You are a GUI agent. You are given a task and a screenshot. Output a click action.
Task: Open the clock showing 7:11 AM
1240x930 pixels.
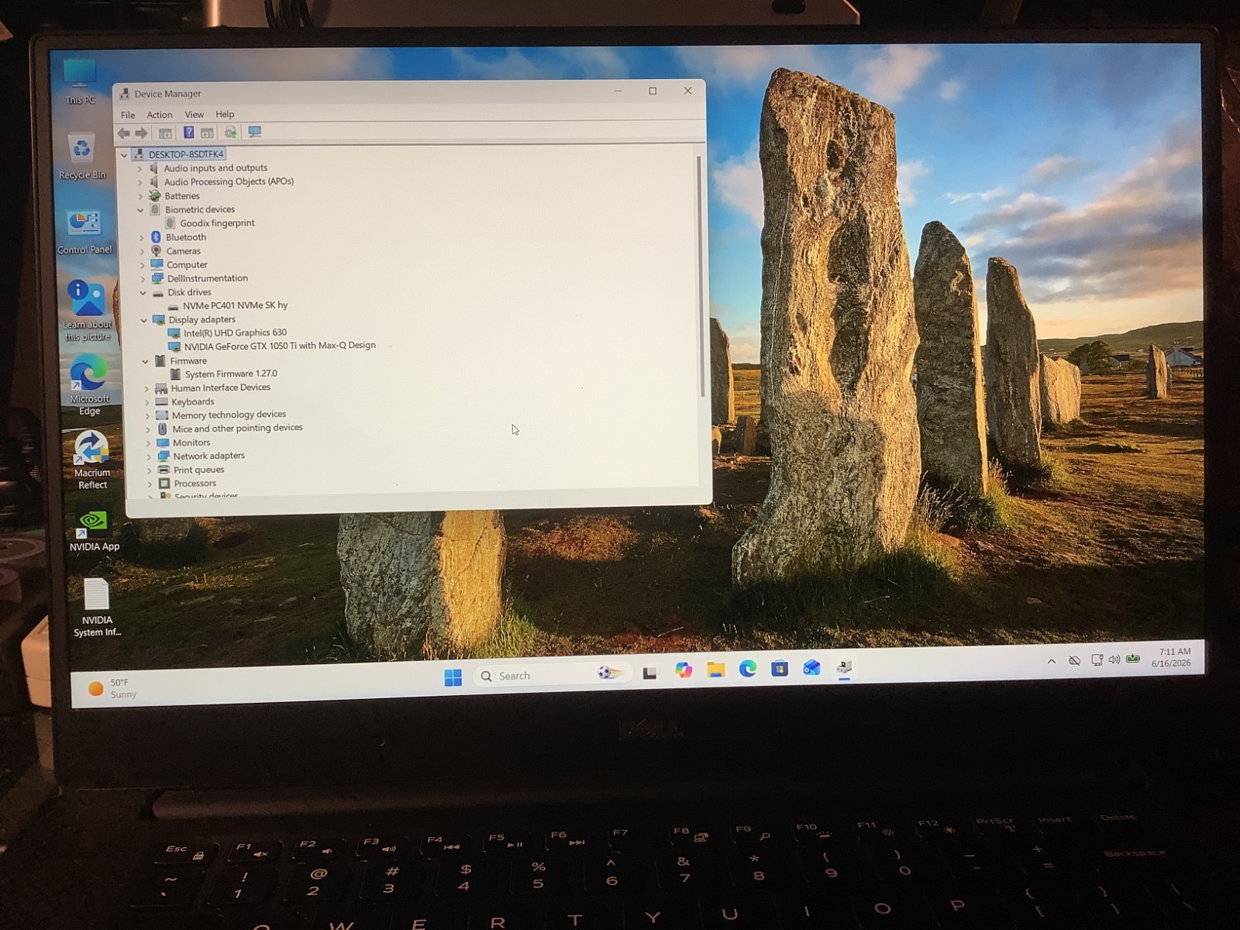tap(1172, 657)
